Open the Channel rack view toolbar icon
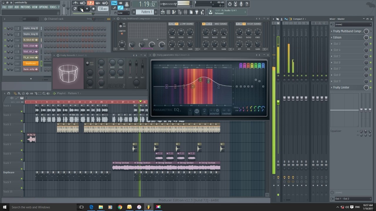Screen dimensions: 376x211 [168, 12]
